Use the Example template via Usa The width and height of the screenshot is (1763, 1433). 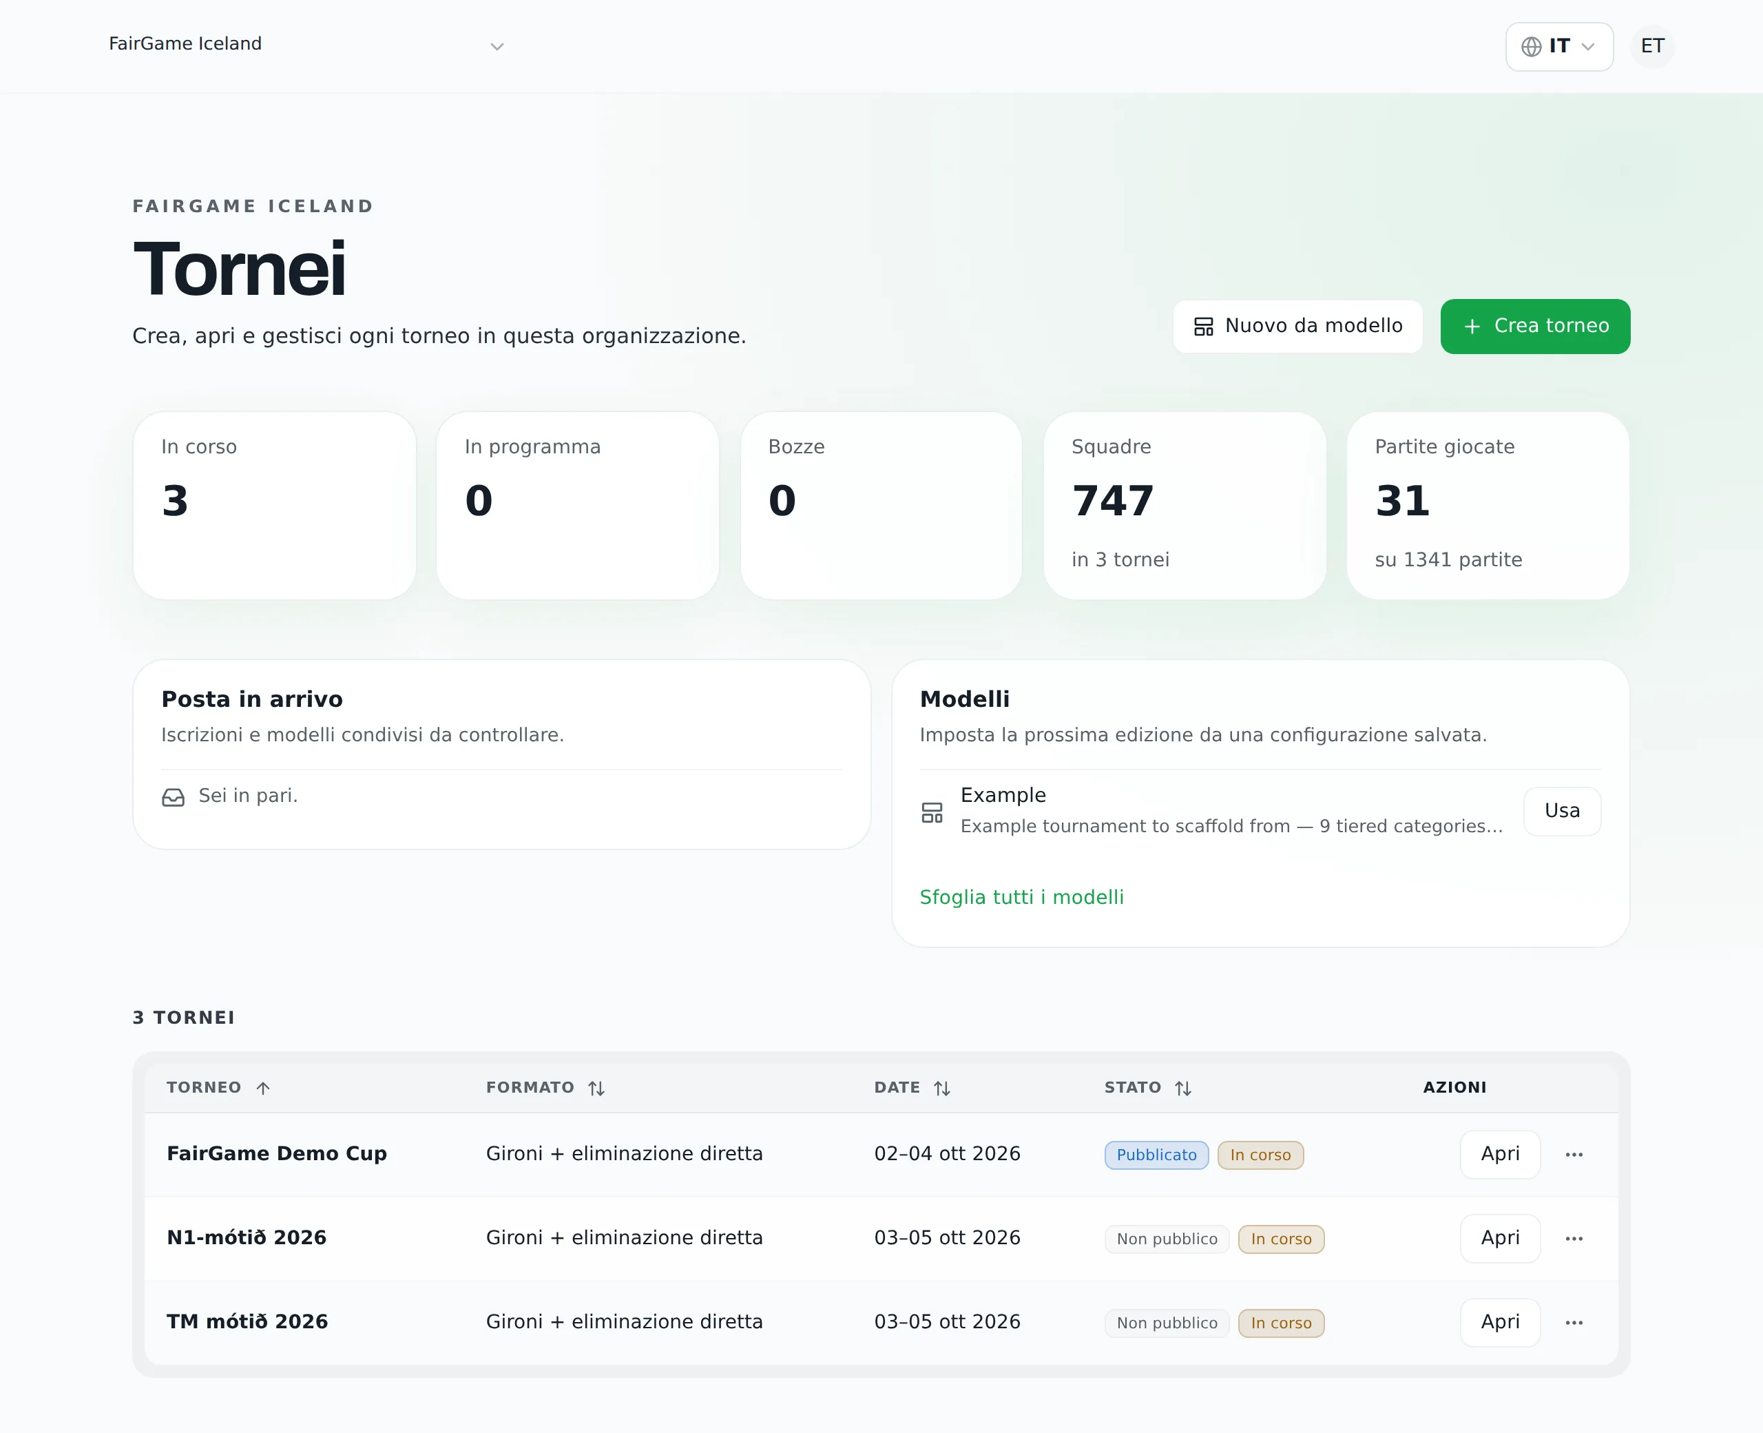click(1561, 811)
